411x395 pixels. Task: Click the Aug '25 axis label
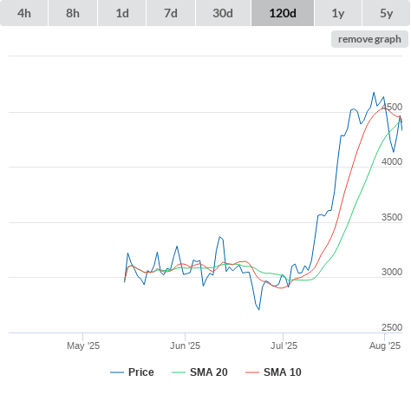pyautogui.click(x=385, y=346)
